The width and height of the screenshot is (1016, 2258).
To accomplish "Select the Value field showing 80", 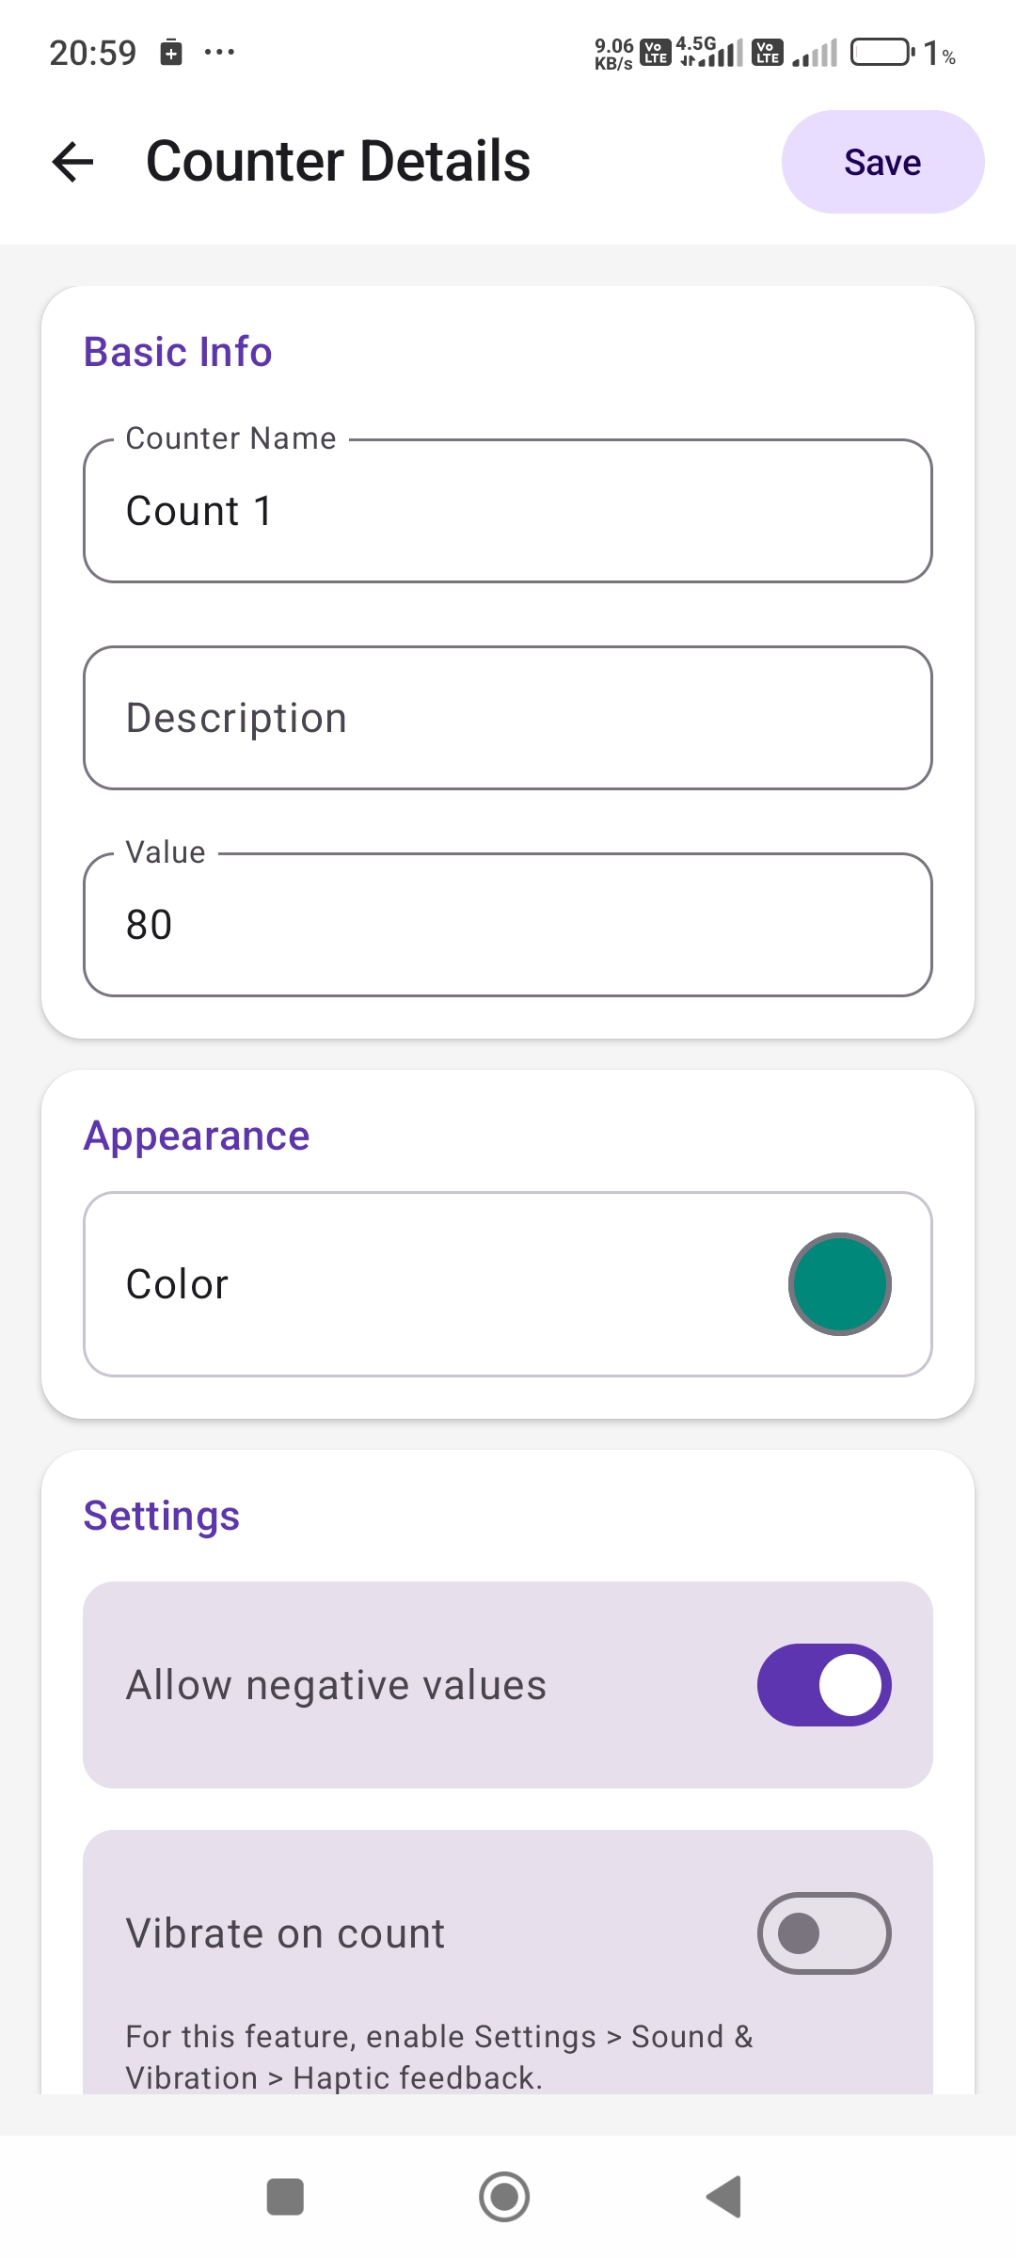I will click(x=508, y=925).
